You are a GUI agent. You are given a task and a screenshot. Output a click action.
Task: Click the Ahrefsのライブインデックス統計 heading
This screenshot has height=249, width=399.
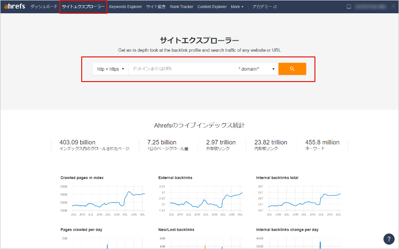(x=199, y=125)
